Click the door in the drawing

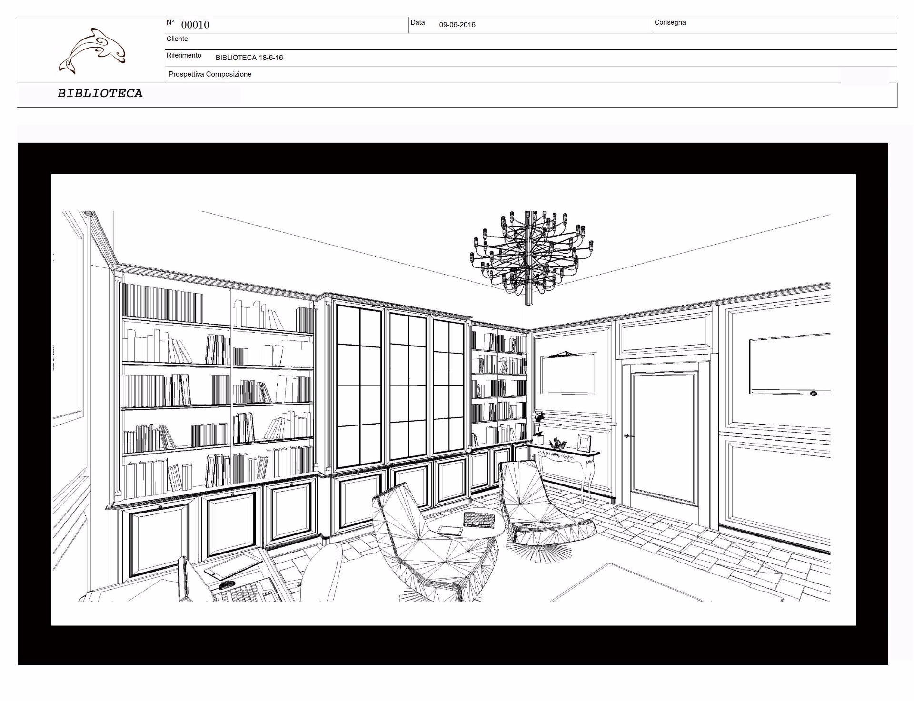[665, 439]
